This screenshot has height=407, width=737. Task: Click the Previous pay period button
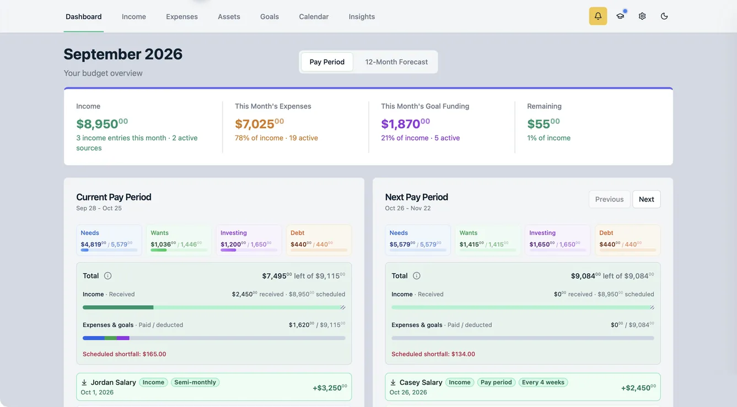pyautogui.click(x=609, y=199)
